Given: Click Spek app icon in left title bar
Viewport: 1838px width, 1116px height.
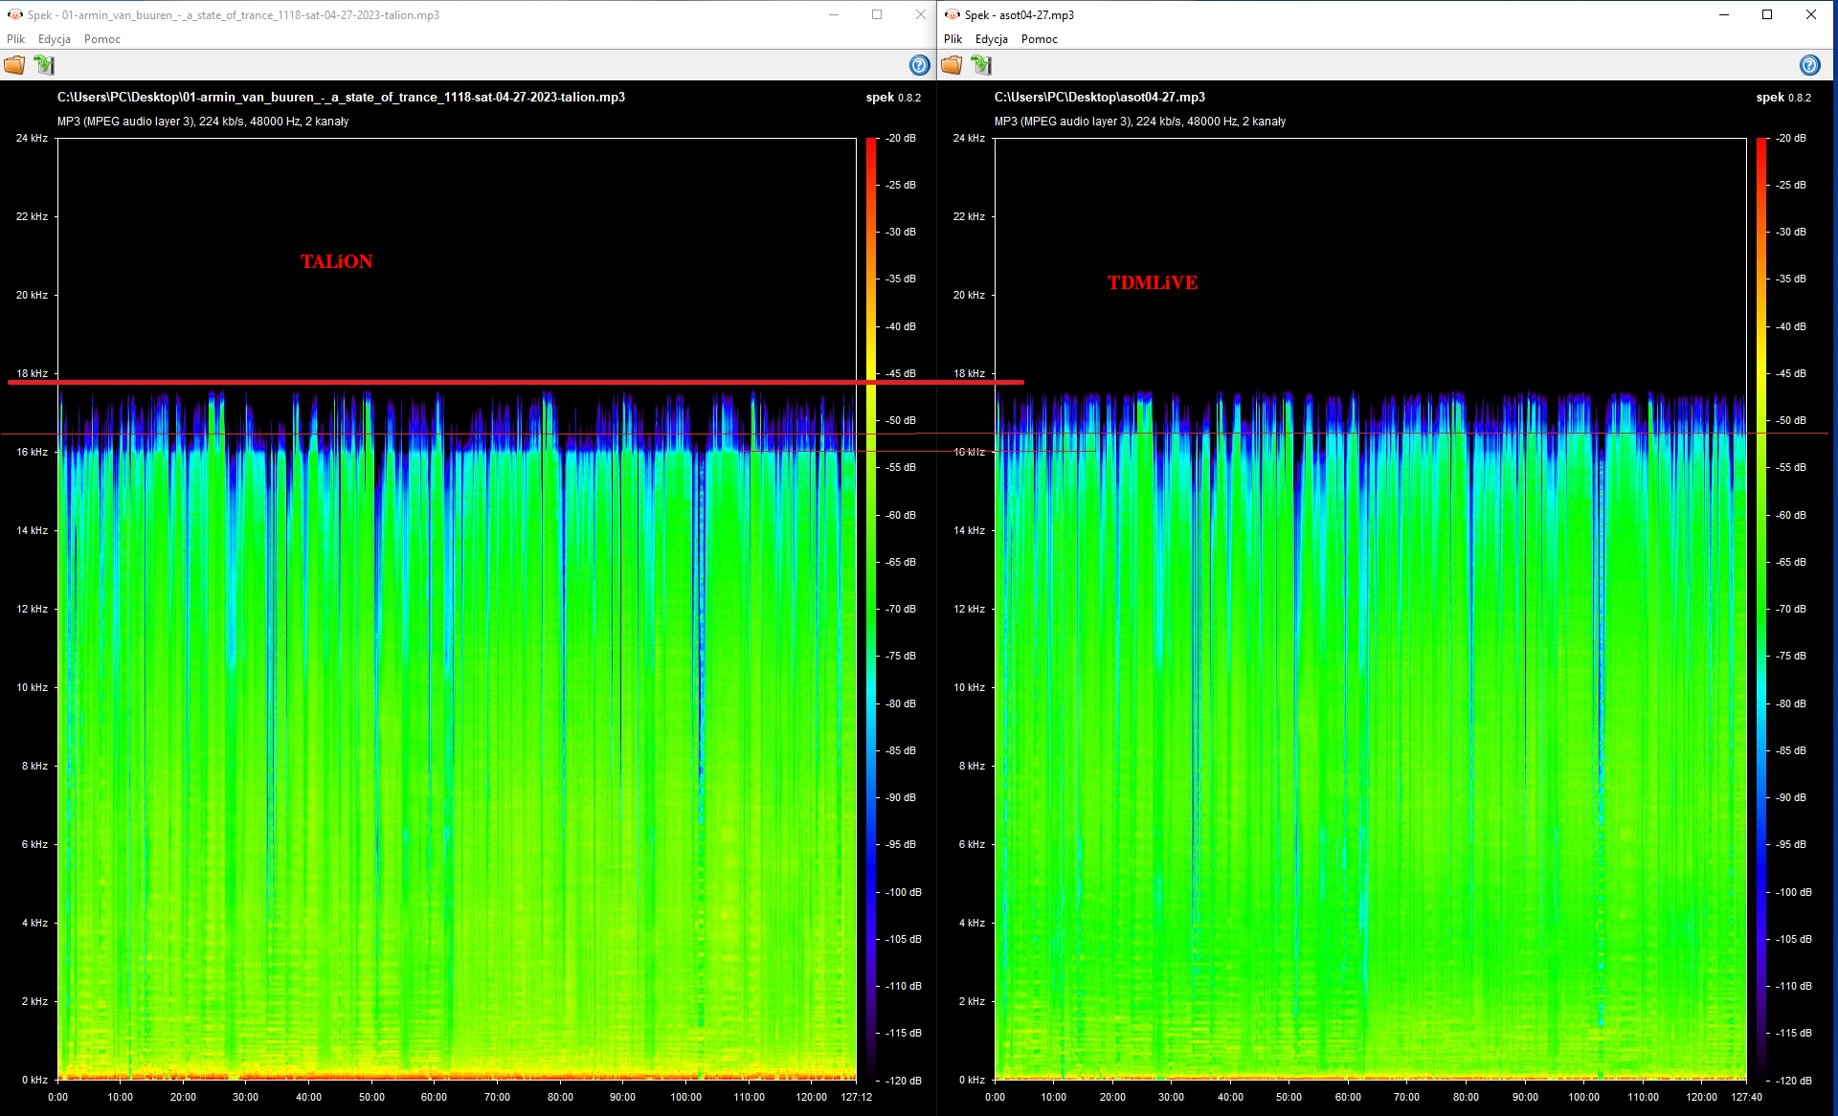Looking at the screenshot, I should [x=14, y=14].
